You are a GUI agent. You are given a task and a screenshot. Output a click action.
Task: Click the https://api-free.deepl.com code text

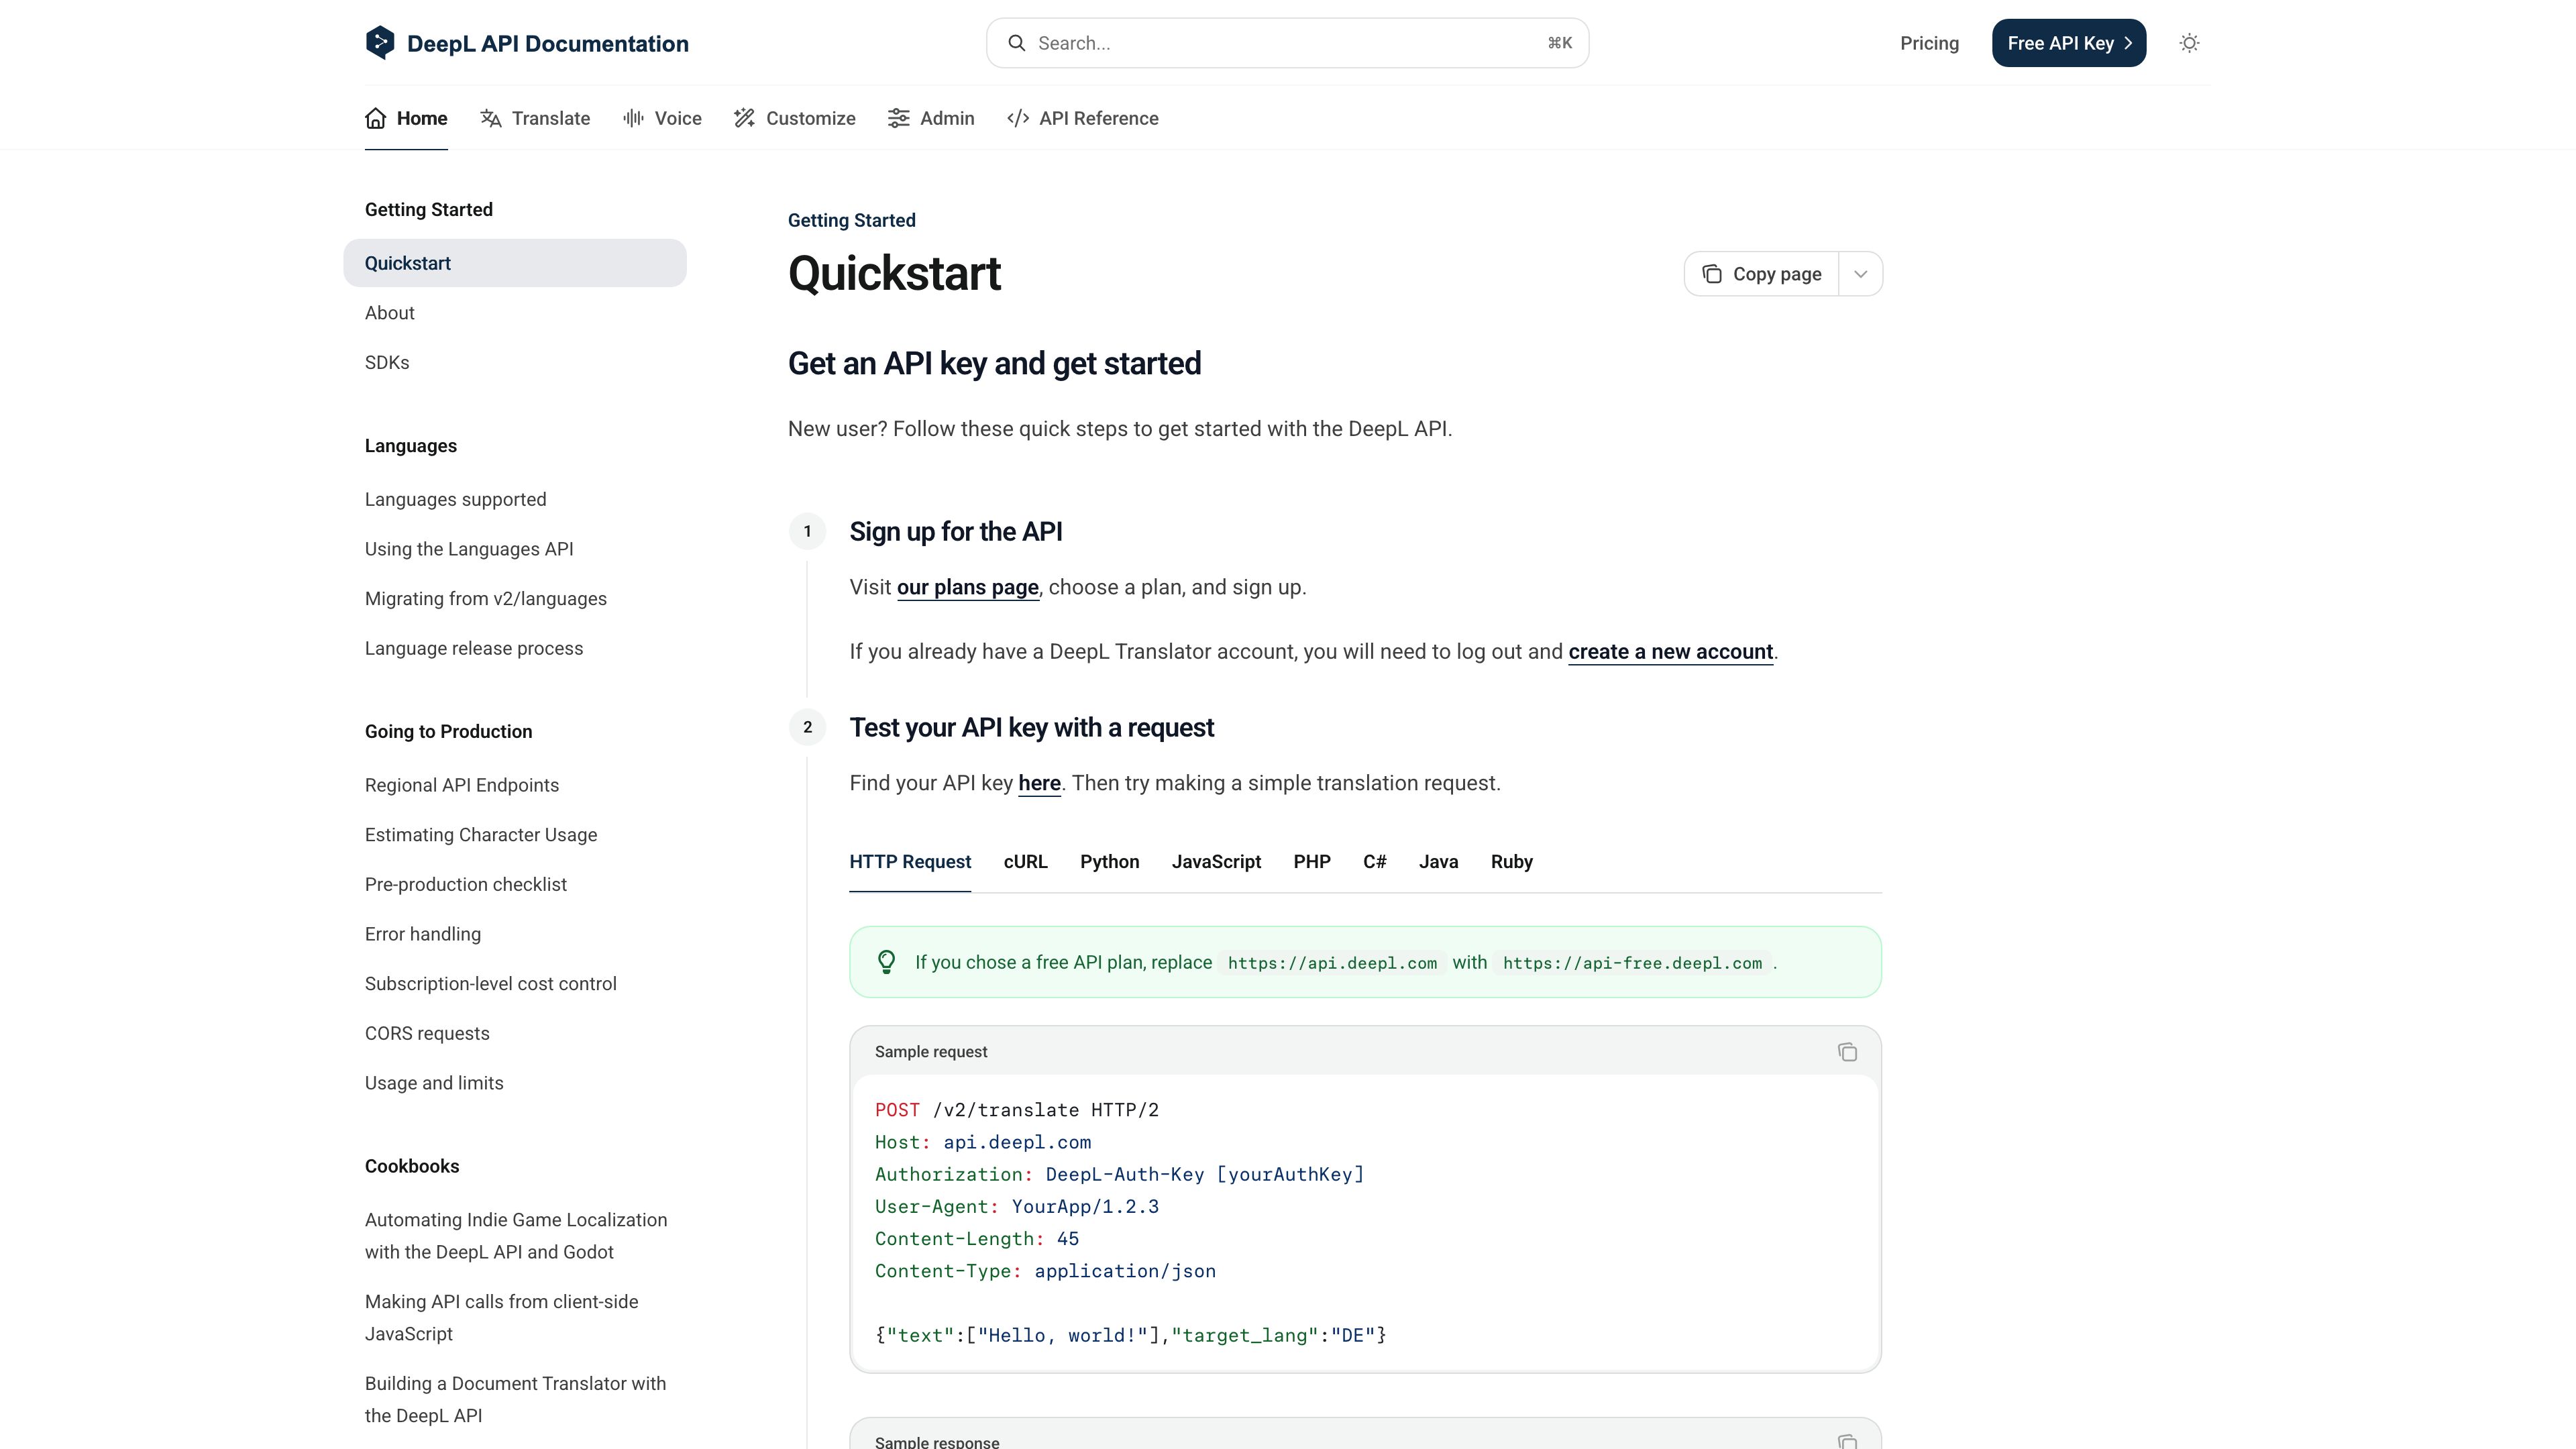tap(1632, 963)
